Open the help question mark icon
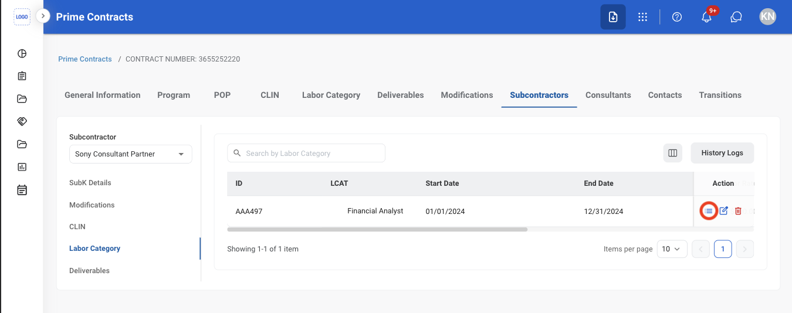The width and height of the screenshot is (792, 313). click(677, 17)
